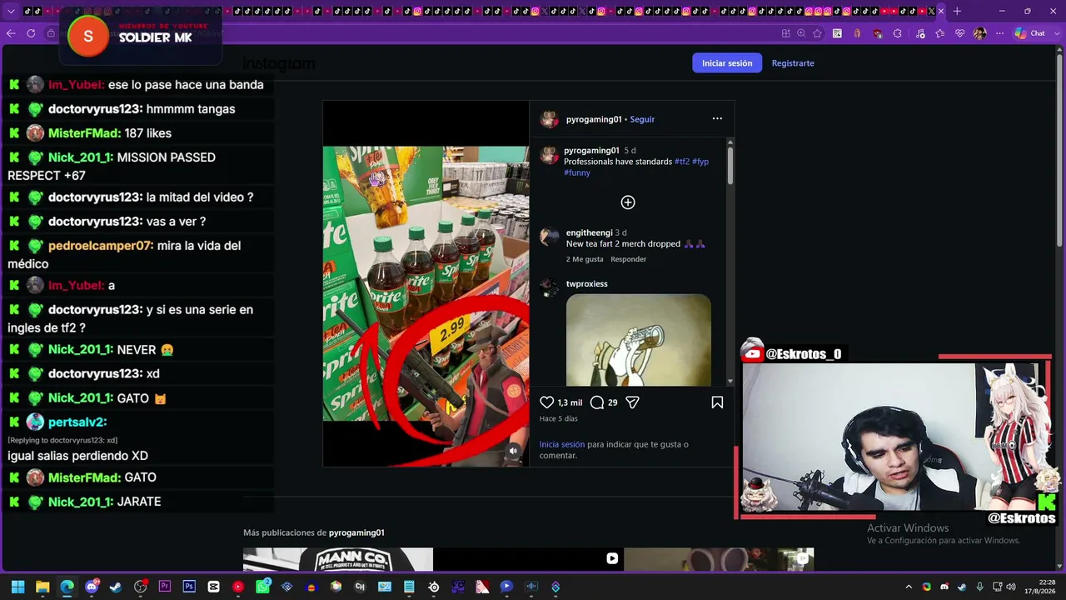This screenshot has height=600, width=1066.
Task: Reload the page with the refresh icon
Action: coord(31,33)
